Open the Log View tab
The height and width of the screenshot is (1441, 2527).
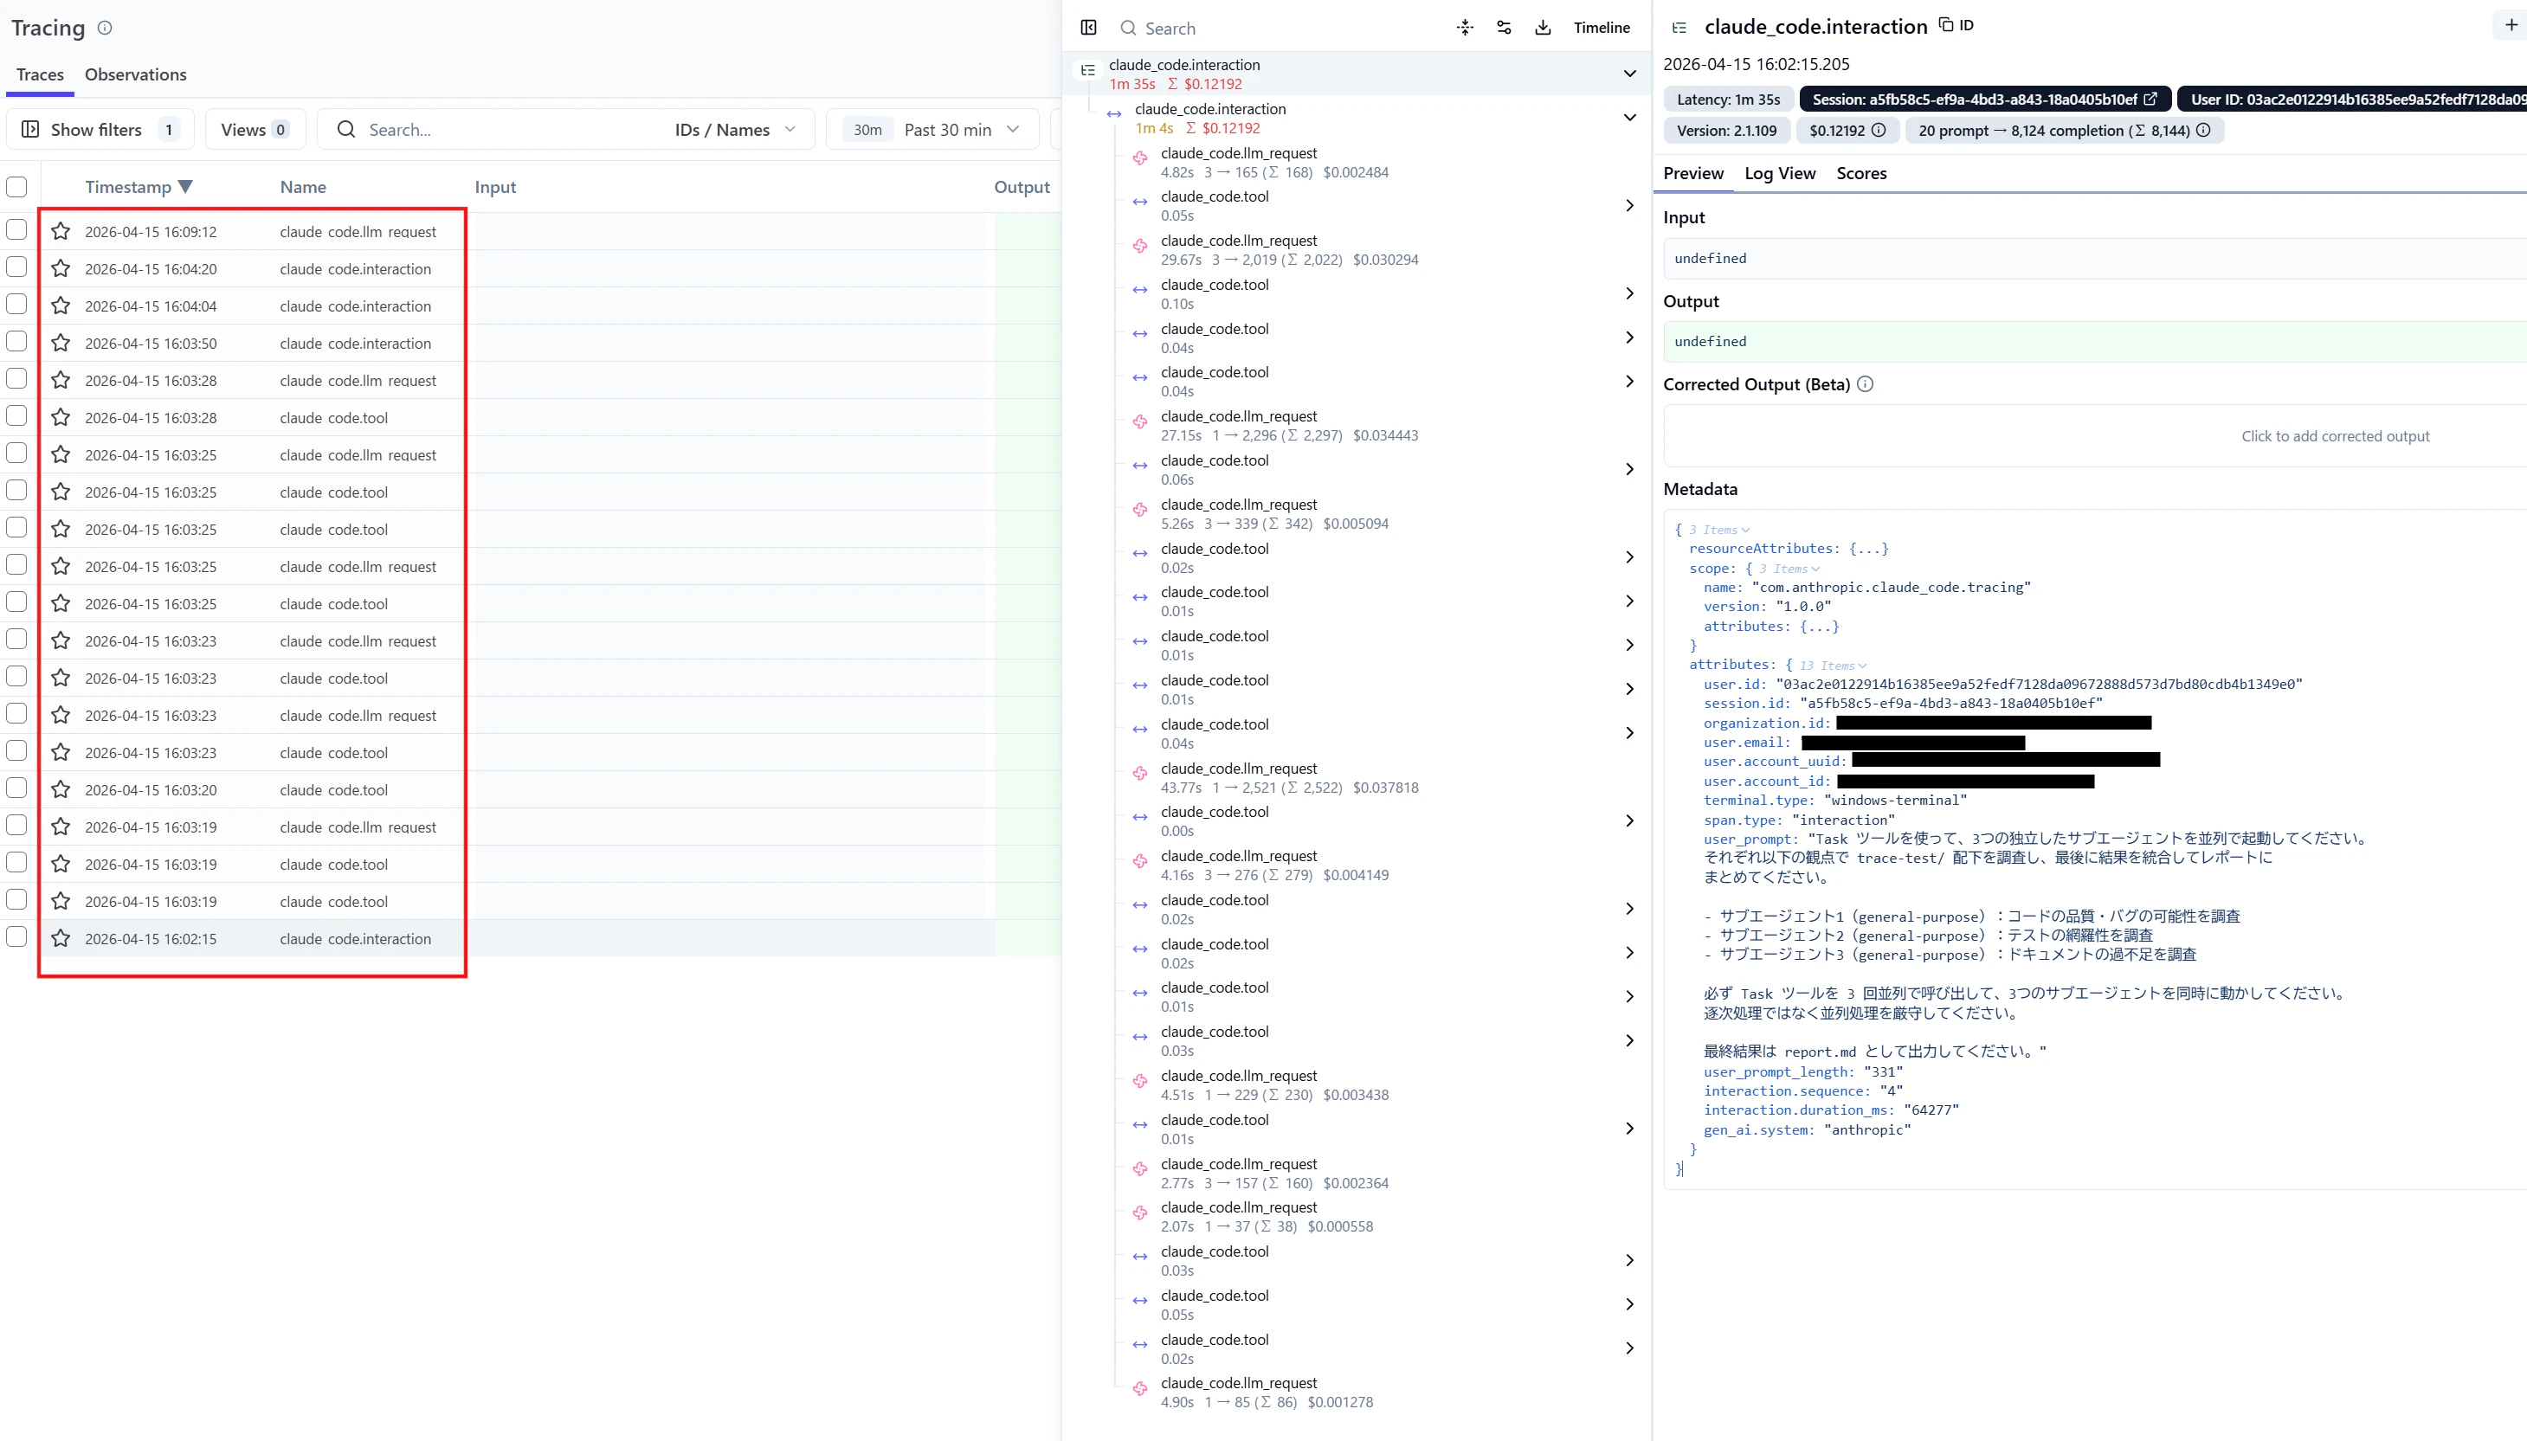pos(1780,173)
